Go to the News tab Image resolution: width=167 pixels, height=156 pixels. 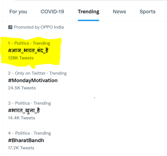coord(119,11)
